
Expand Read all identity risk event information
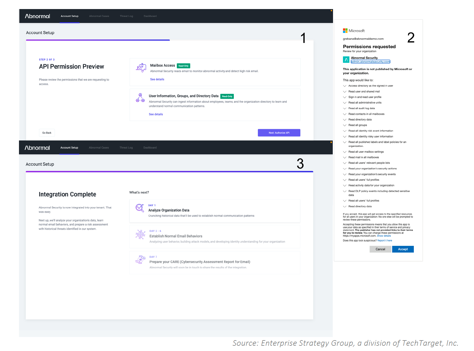tap(345, 131)
